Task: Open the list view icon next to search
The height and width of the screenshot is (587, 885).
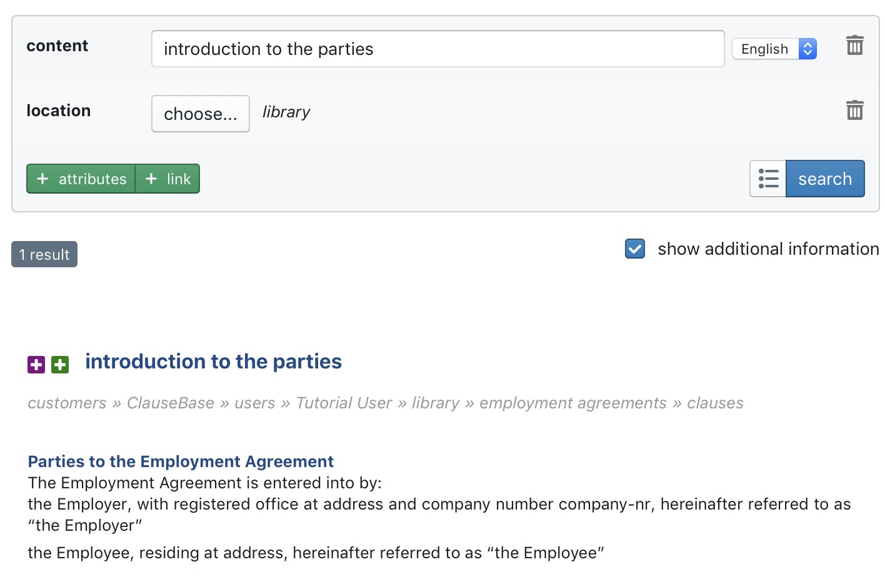Action: point(768,179)
